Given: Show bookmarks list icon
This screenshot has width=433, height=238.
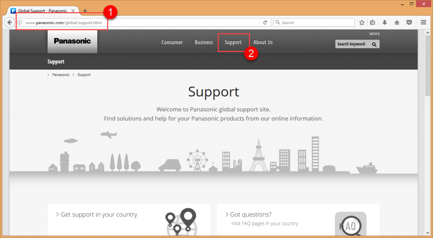Looking at the screenshot, I should coord(373,23).
